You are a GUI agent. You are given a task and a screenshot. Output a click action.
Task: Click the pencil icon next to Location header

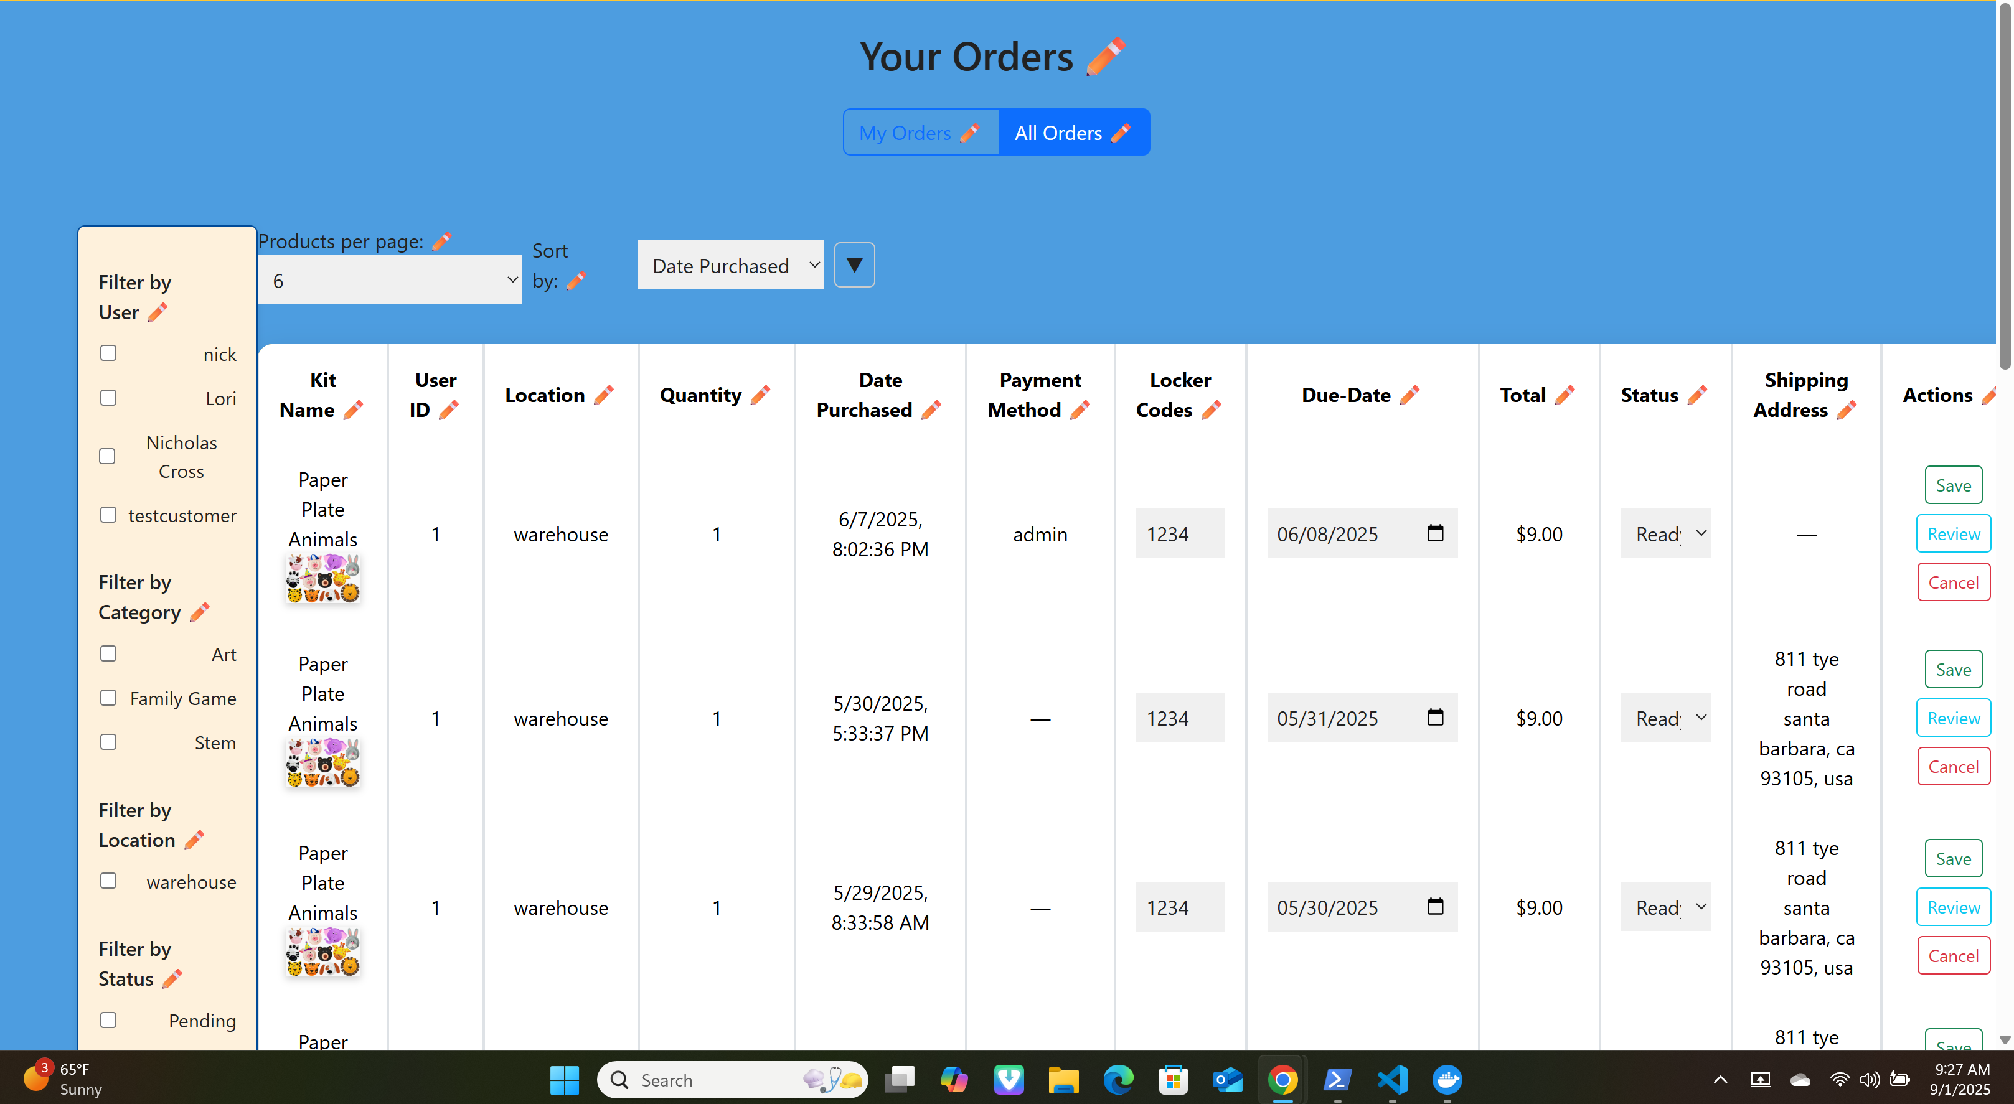[x=603, y=395]
